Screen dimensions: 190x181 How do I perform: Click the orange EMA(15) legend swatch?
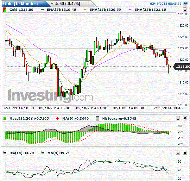85,9
